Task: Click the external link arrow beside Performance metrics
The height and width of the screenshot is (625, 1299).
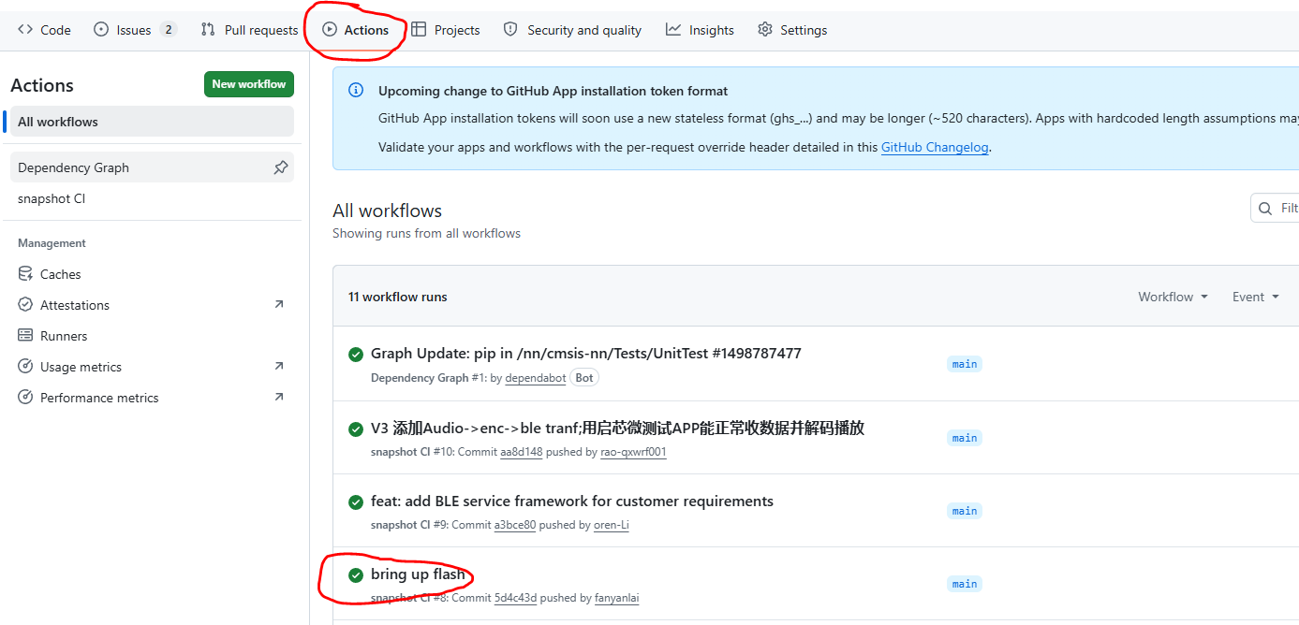Action: [x=278, y=398]
